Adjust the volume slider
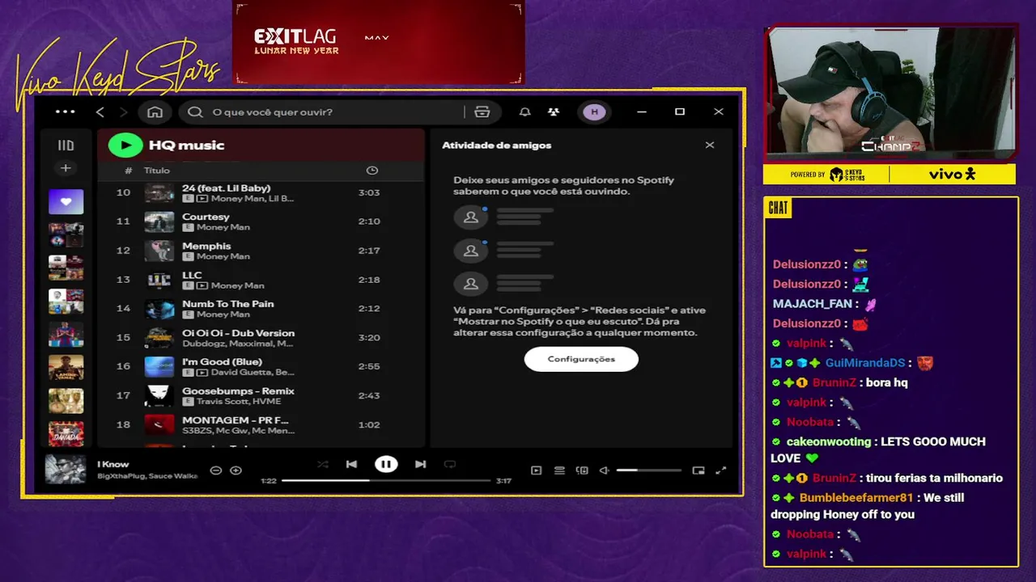Viewport: 1036px width, 582px height. pos(648,470)
